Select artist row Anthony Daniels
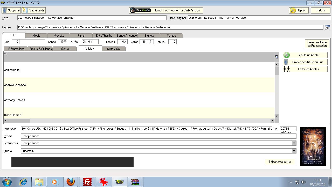 (139, 100)
